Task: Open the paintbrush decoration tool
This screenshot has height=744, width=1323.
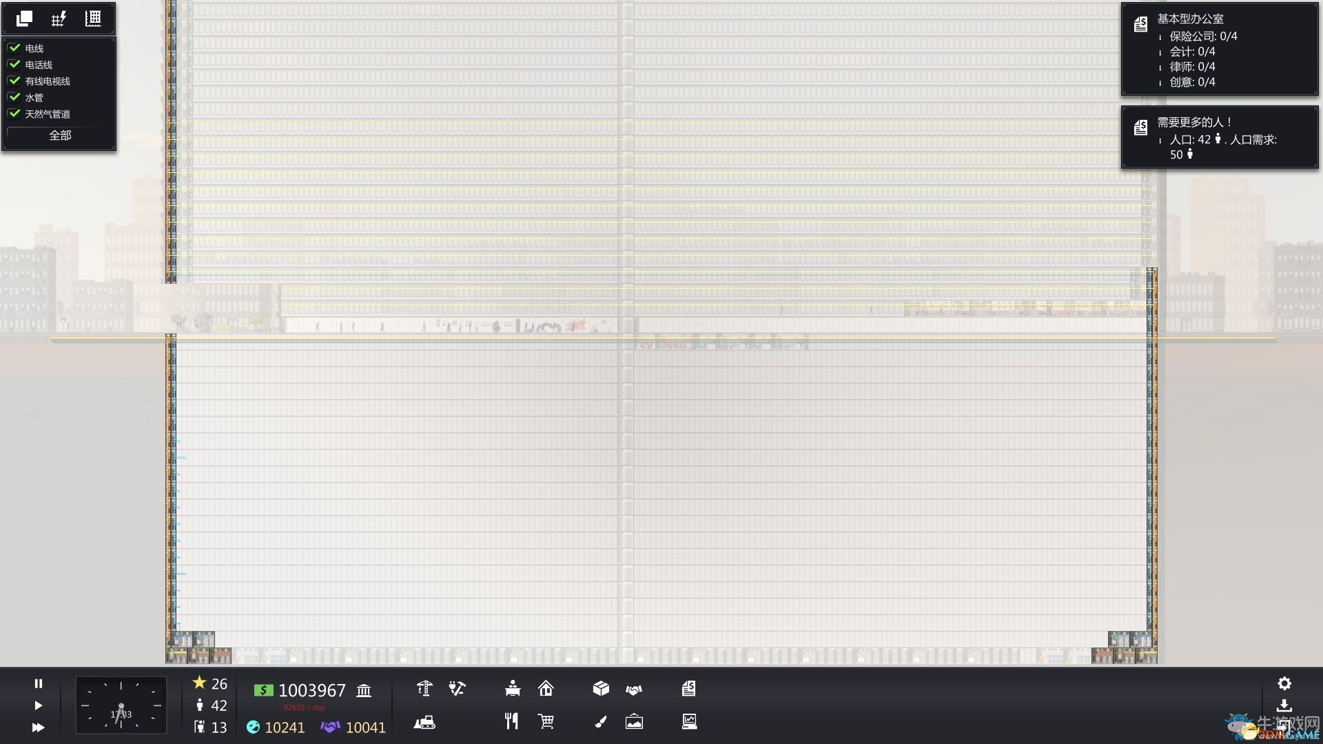Action: point(601,721)
